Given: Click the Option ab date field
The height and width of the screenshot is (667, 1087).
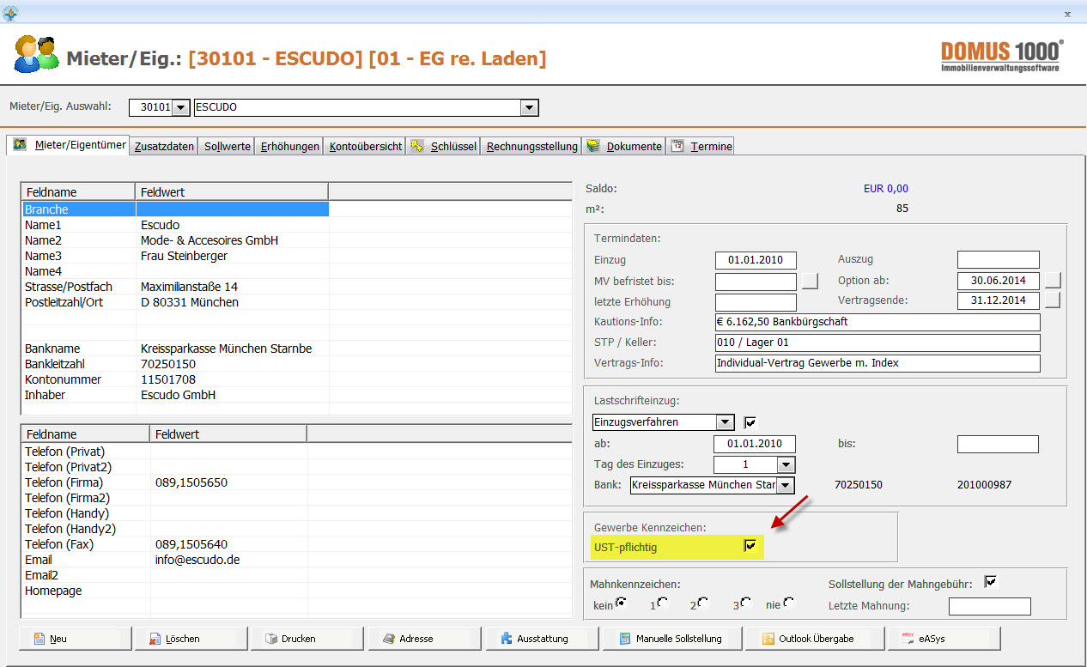Looking at the screenshot, I should click(x=999, y=281).
